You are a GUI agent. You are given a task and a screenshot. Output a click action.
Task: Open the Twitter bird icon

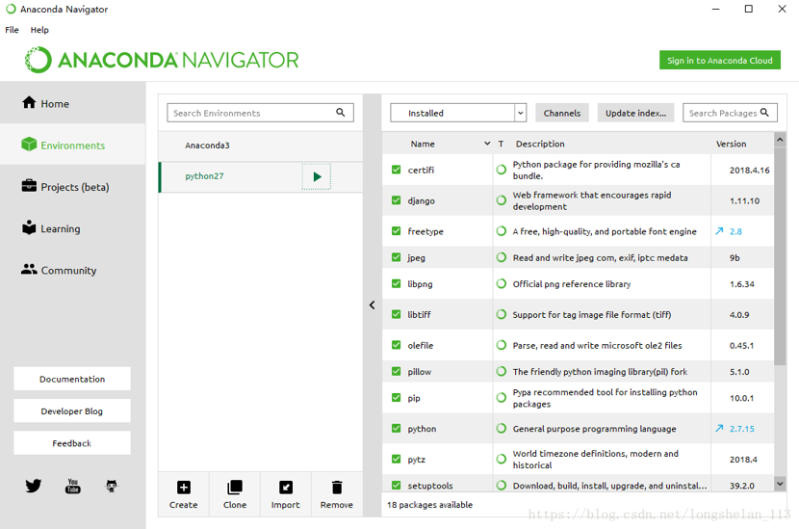pyautogui.click(x=34, y=485)
